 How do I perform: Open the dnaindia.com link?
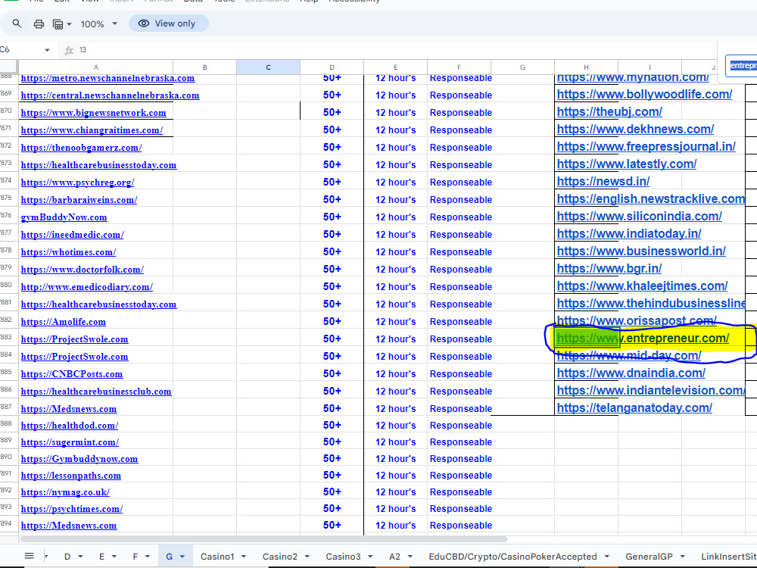click(x=631, y=373)
